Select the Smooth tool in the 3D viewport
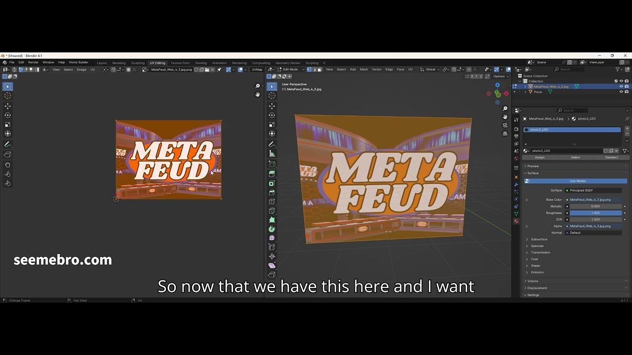The width and height of the screenshot is (632, 355). [x=272, y=238]
